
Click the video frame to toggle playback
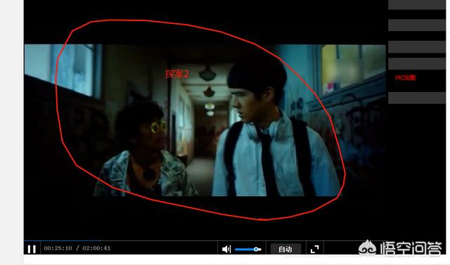(205, 120)
